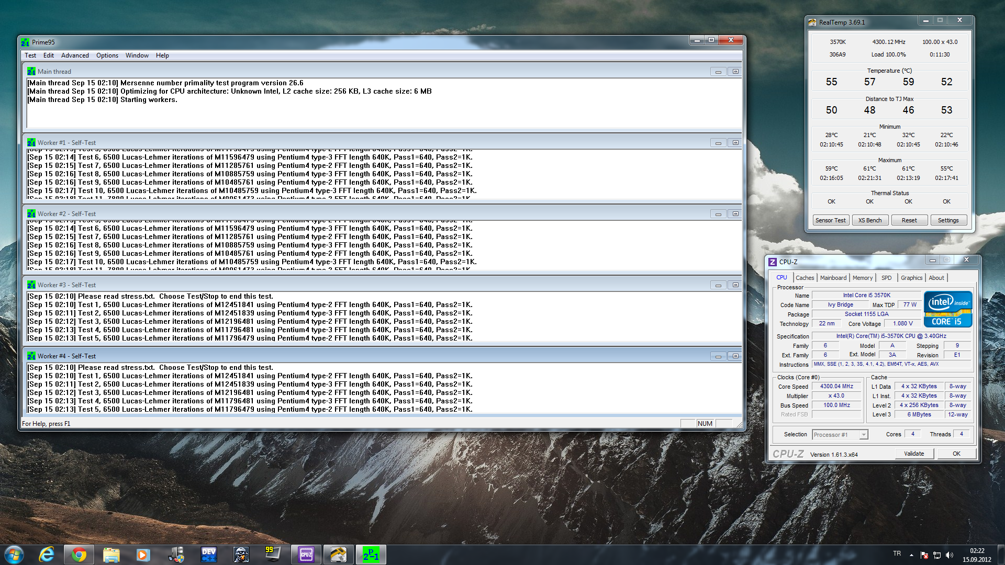Click the RealTemp title bar icon
The width and height of the screenshot is (1005, 565).
click(812, 22)
